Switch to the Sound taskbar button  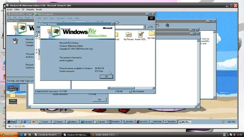click(x=45, y=122)
